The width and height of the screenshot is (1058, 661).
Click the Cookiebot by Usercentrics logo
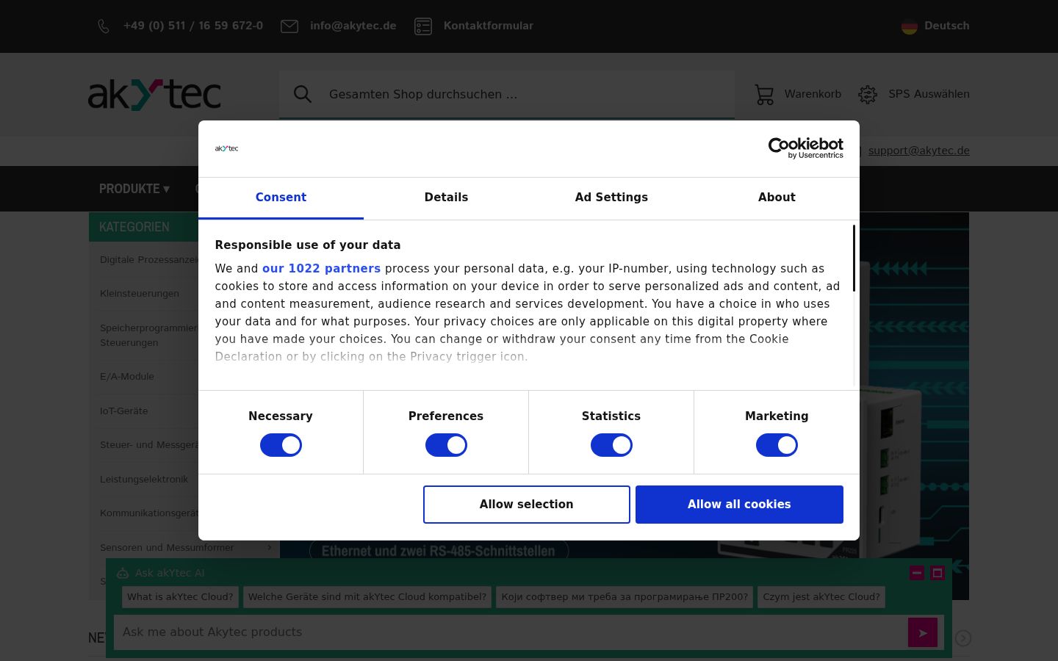click(805, 148)
